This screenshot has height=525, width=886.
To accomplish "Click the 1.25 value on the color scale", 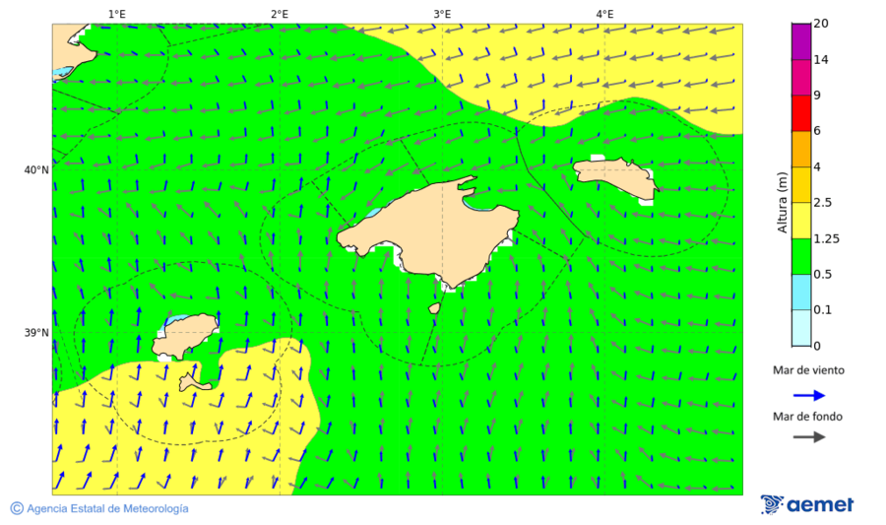I will tap(826, 239).
